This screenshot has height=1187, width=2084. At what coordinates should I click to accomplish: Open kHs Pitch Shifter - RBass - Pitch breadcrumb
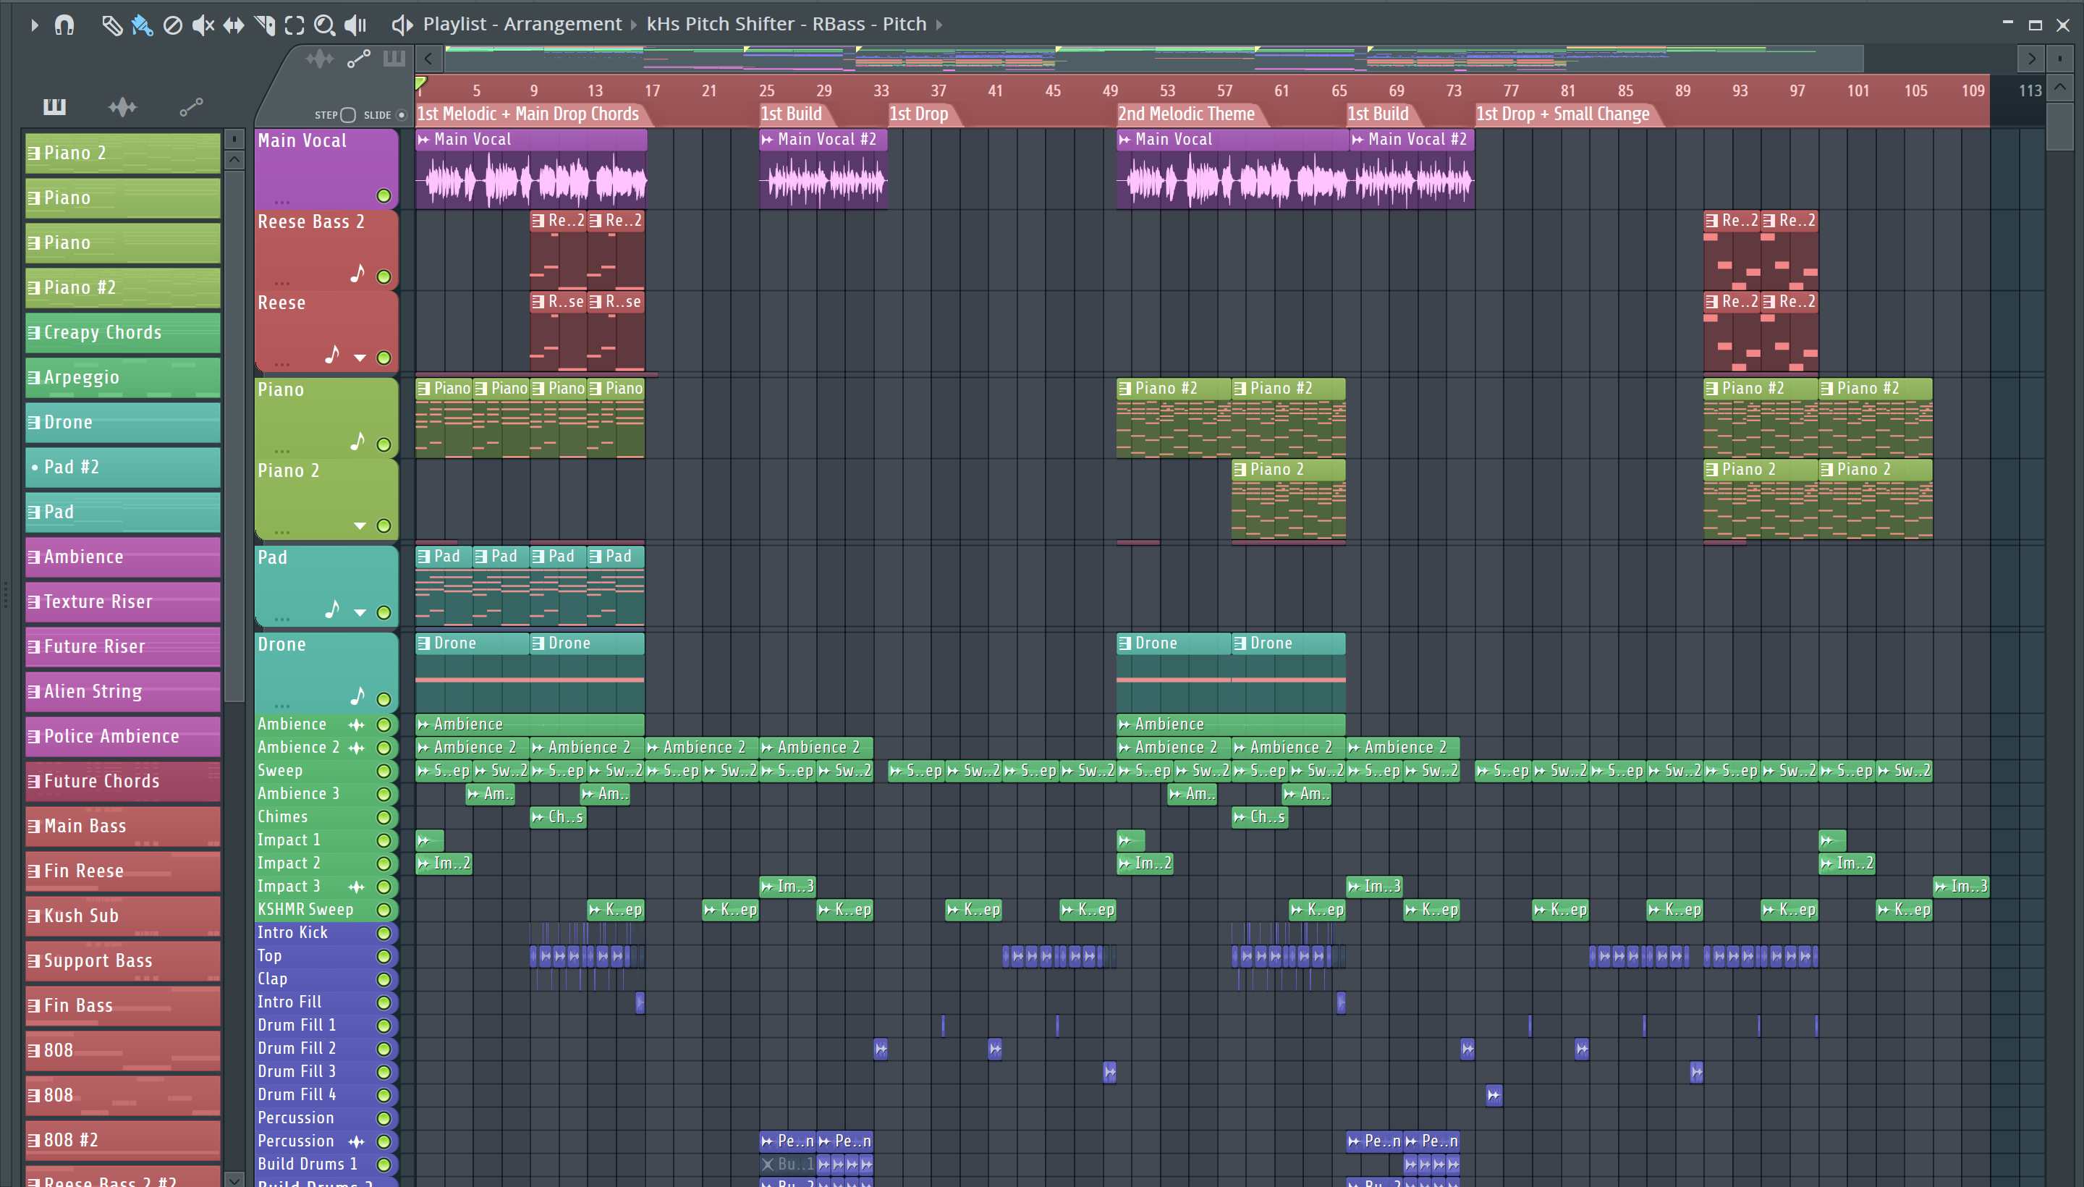(x=787, y=25)
